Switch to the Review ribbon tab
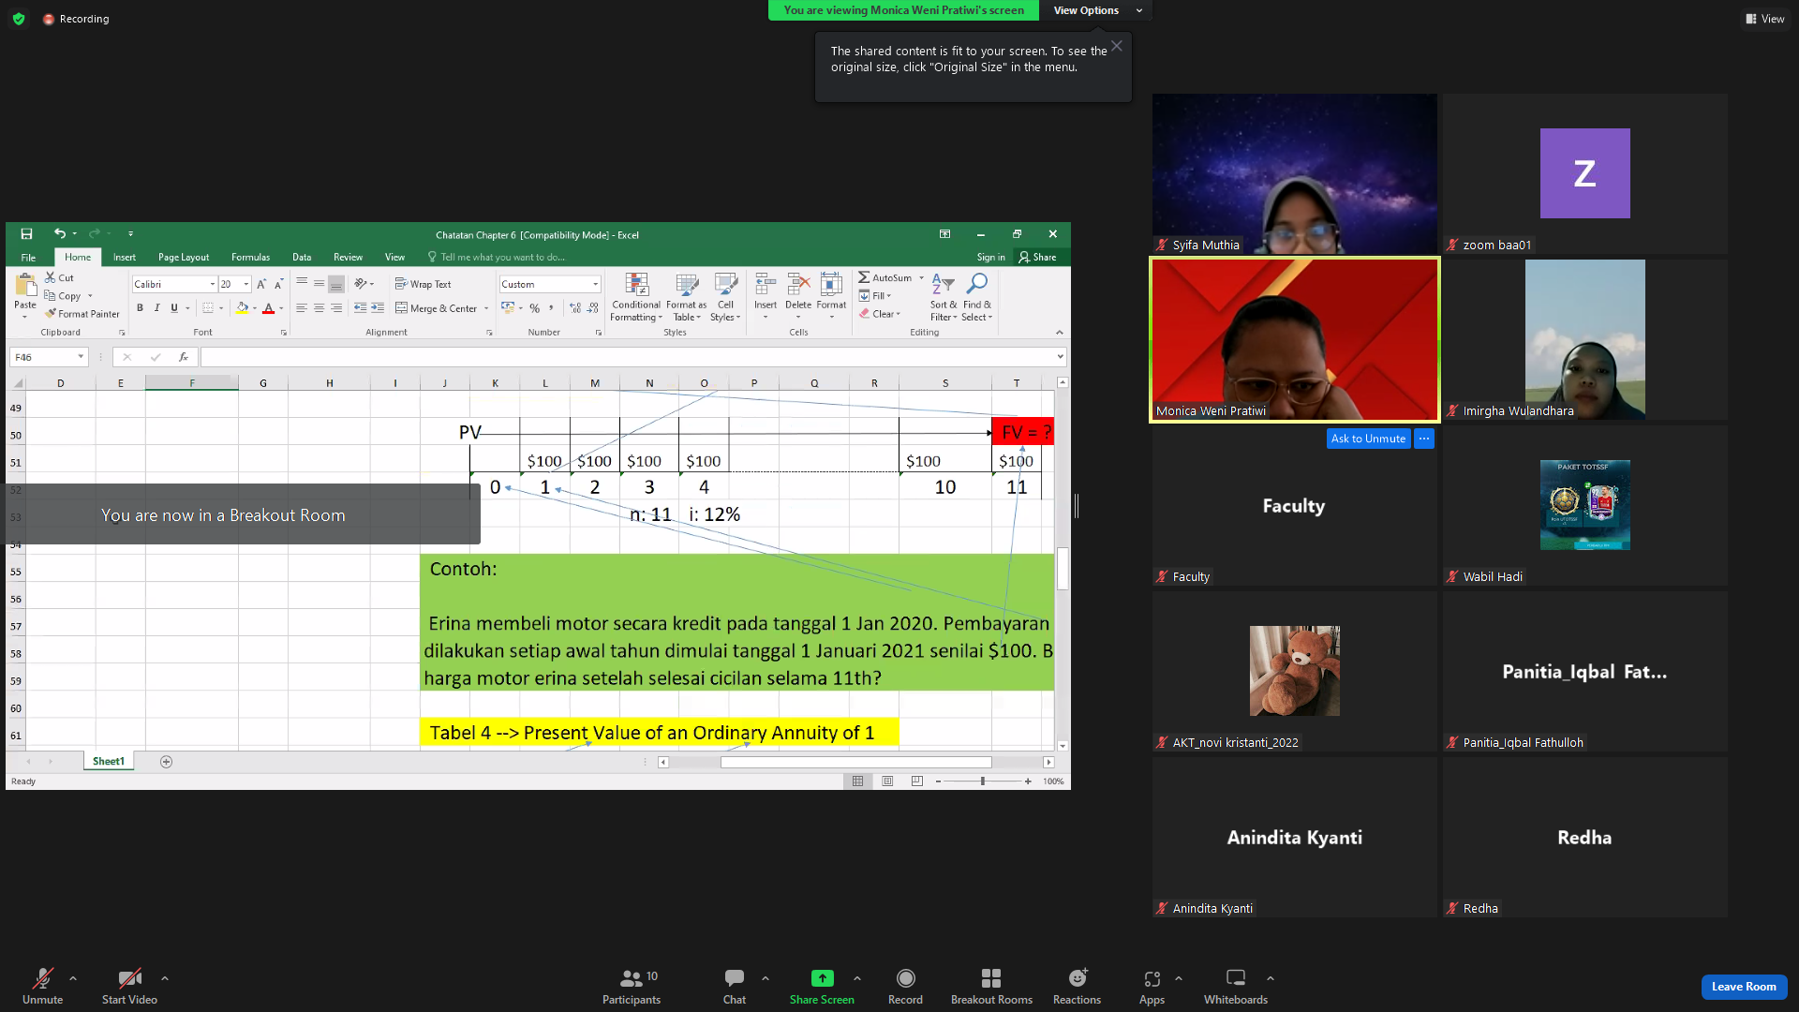Screen dimensions: 1799x1012 coord(348,258)
